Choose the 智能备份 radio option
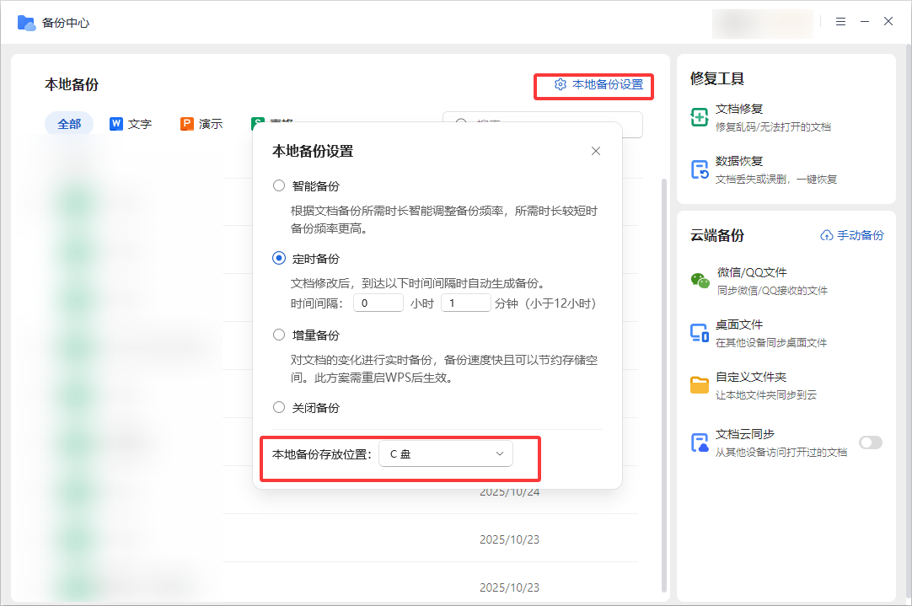This screenshot has height=606, width=912. [279, 185]
